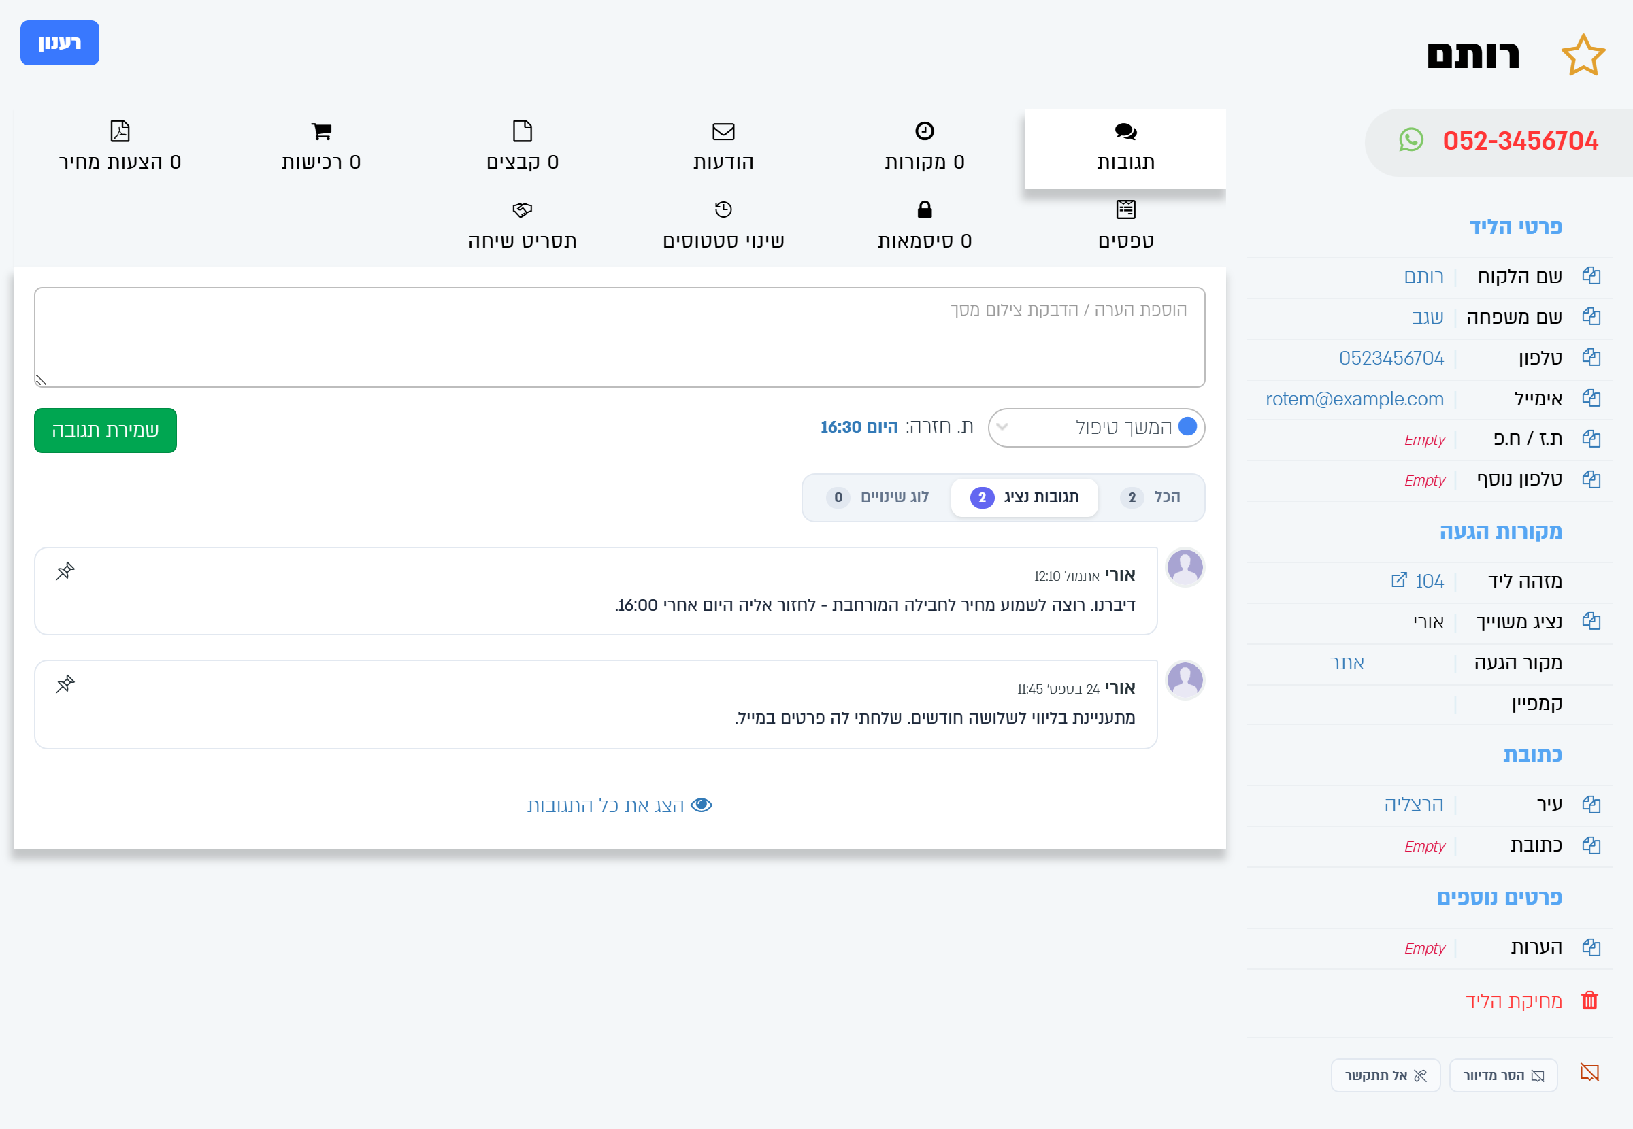This screenshot has width=1633, height=1129.
Task: Open WhatsApp chat icon next to phone number
Action: [1411, 140]
